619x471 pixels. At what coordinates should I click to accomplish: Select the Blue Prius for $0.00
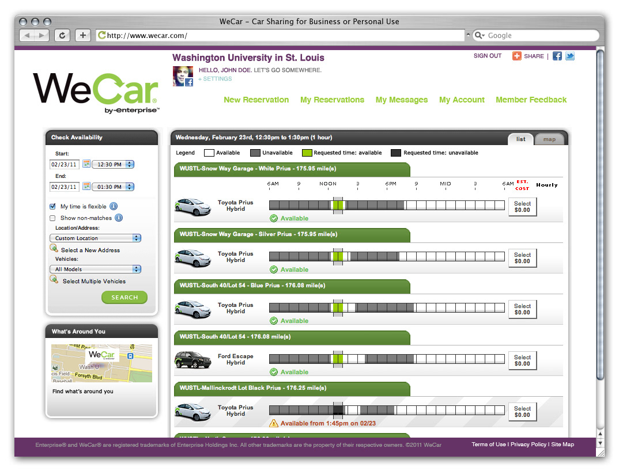(x=522, y=309)
